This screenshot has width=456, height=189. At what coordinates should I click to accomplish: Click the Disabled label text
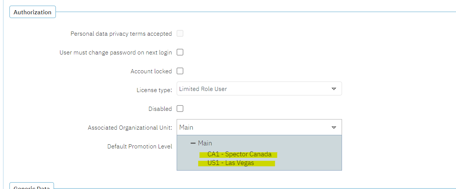(x=160, y=109)
